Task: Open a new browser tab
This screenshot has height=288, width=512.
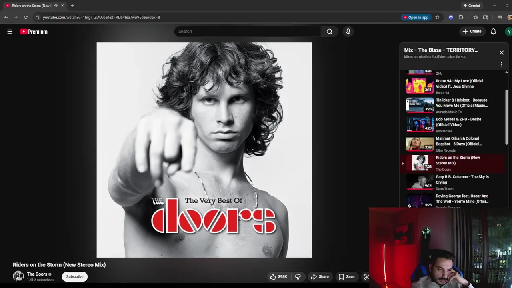Action: [x=72, y=6]
